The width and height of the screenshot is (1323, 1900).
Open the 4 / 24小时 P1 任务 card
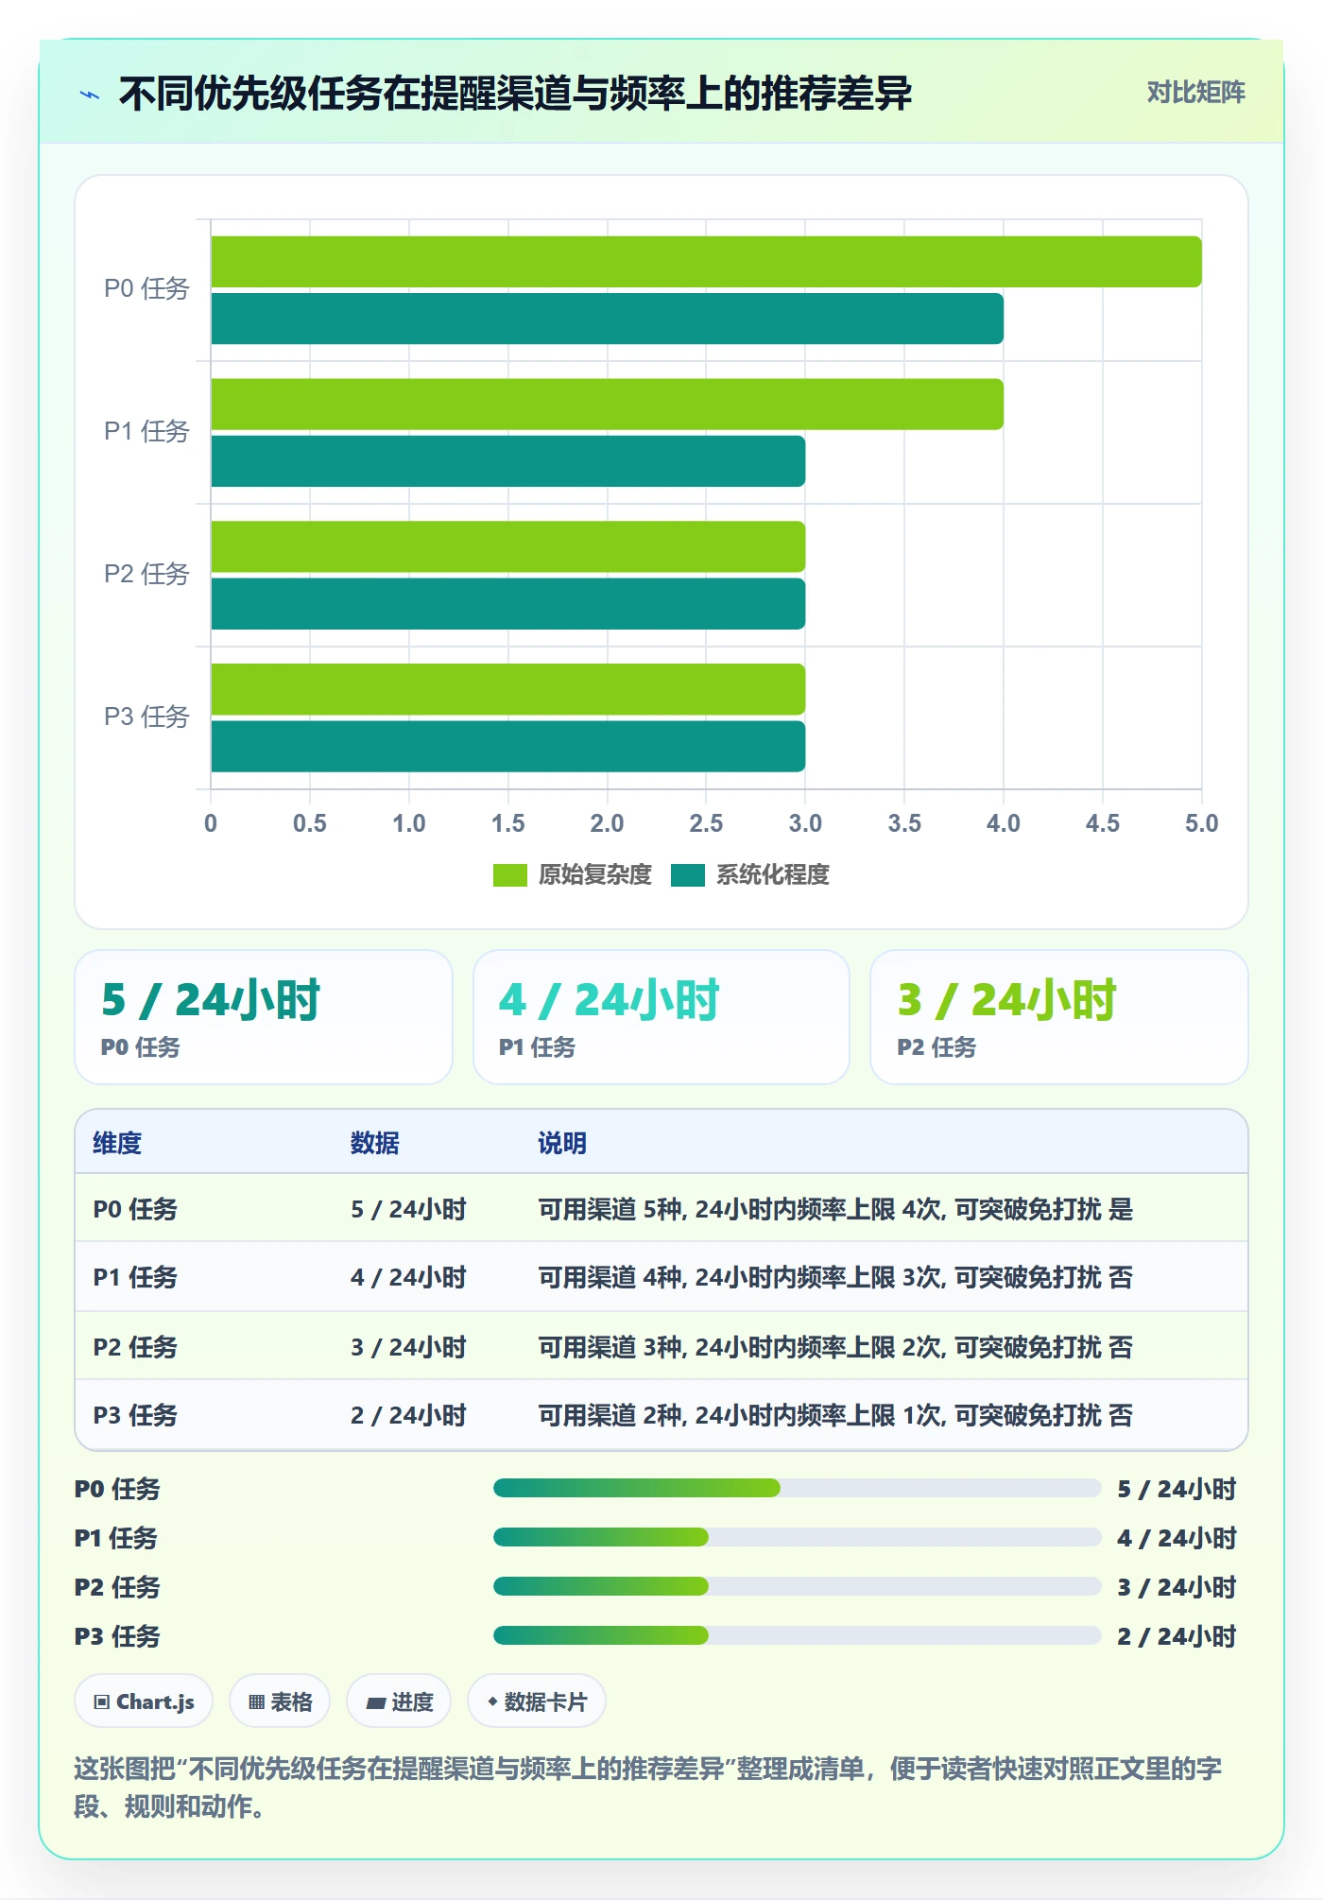pyautogui.click(x=661, y=1017)
